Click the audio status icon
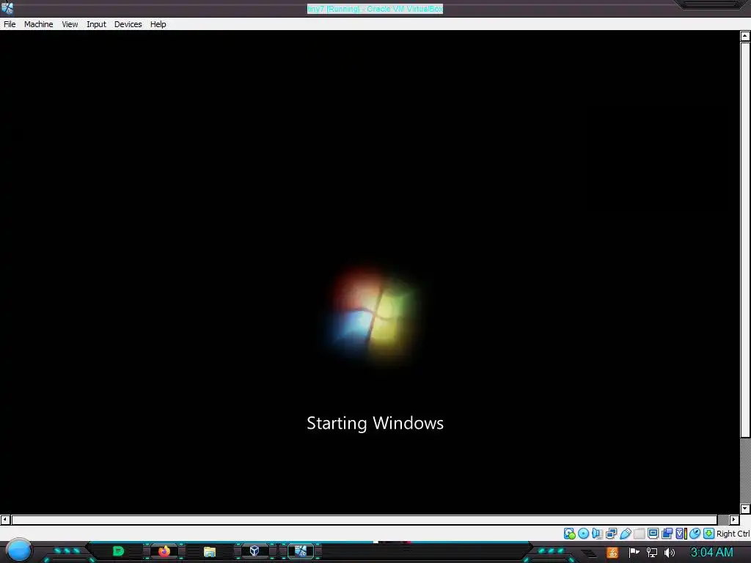751x563 pixels. coord(597,534)
